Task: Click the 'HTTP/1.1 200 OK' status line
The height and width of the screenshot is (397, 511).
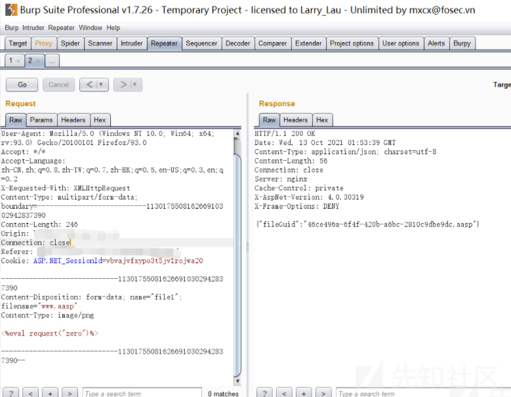Action: (285, 133)
